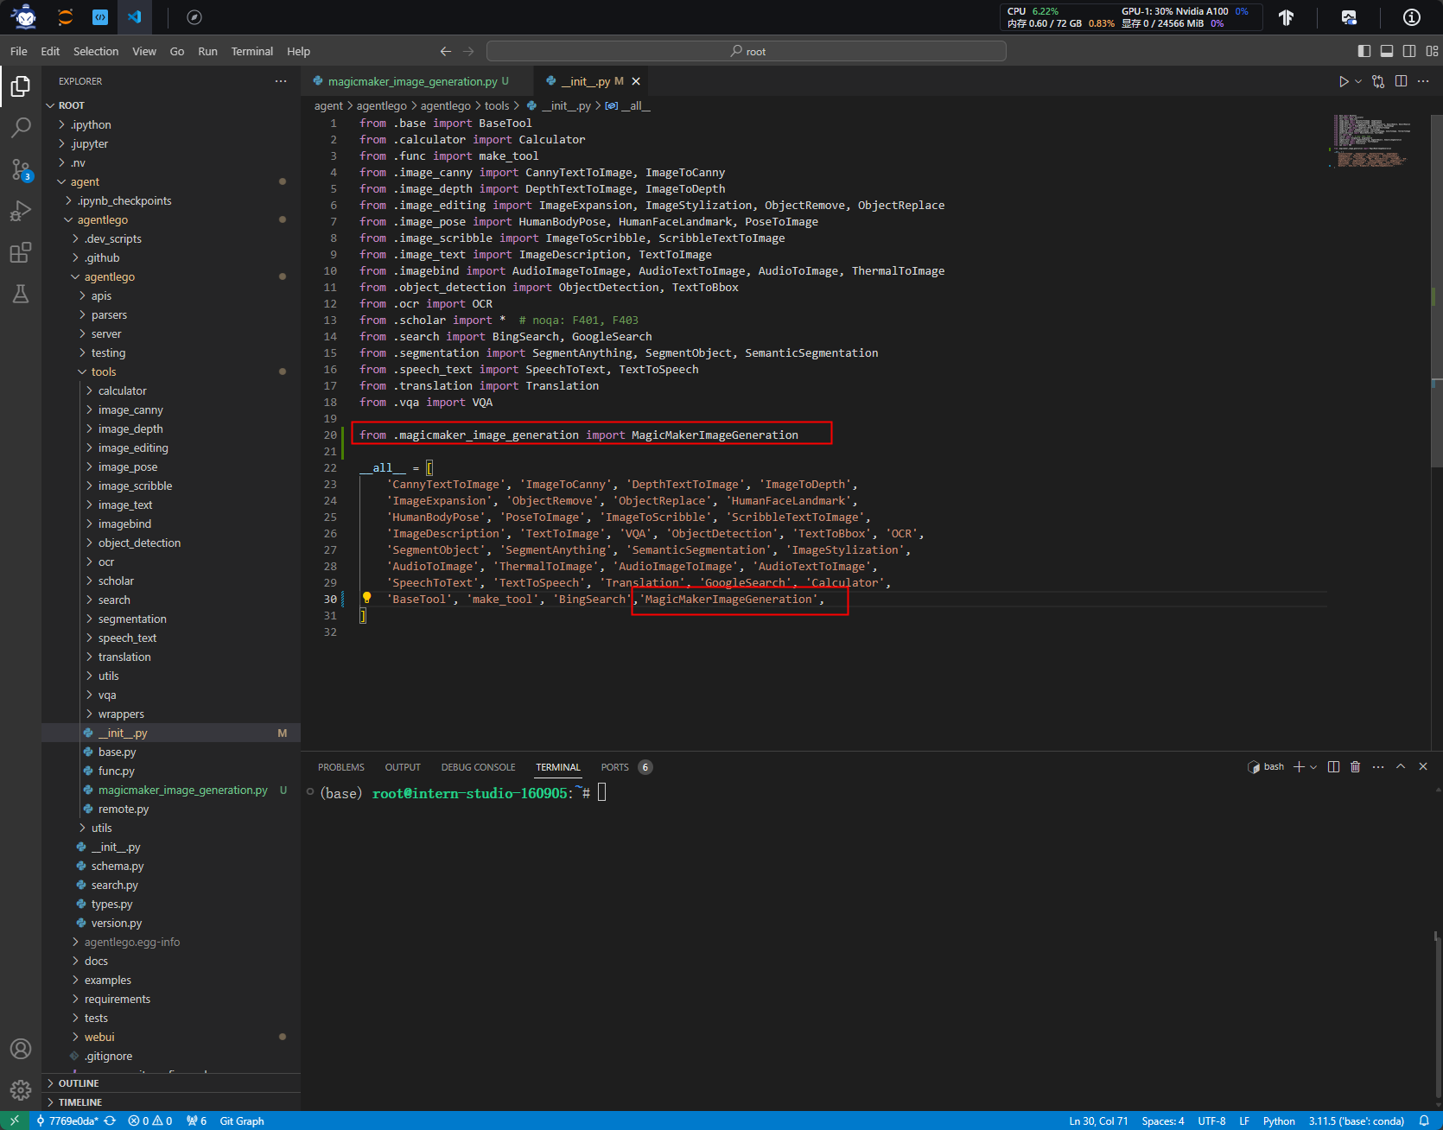Open the Selection menu
The height and width of the screenshot is (1130, 1443).
pos(96,52)
